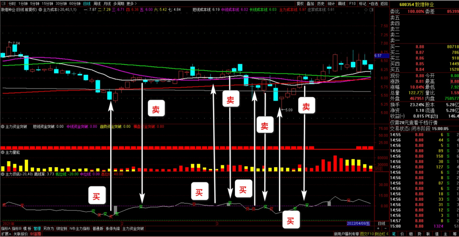The height and width of the screenshot is (237, 459).
Task: Switch chart period to 60分钟
Action: pos(75,4)
